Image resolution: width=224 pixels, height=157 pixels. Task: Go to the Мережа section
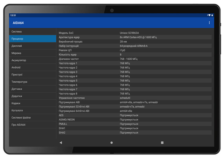tap(33, 53)
